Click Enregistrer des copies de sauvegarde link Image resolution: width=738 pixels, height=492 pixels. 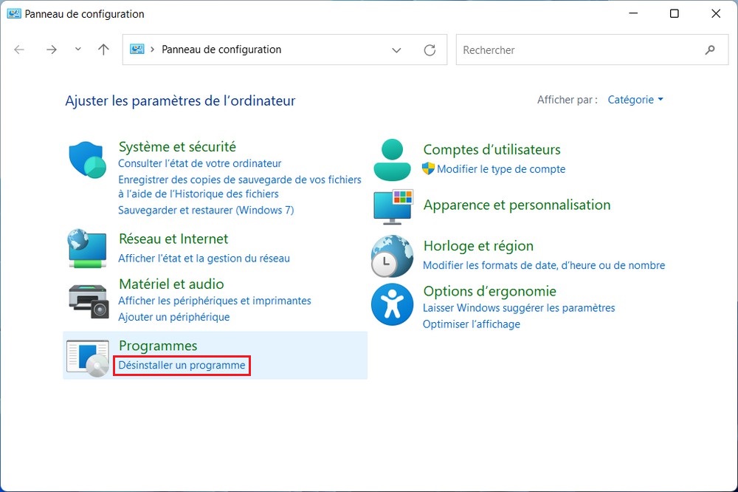(240, 187)
